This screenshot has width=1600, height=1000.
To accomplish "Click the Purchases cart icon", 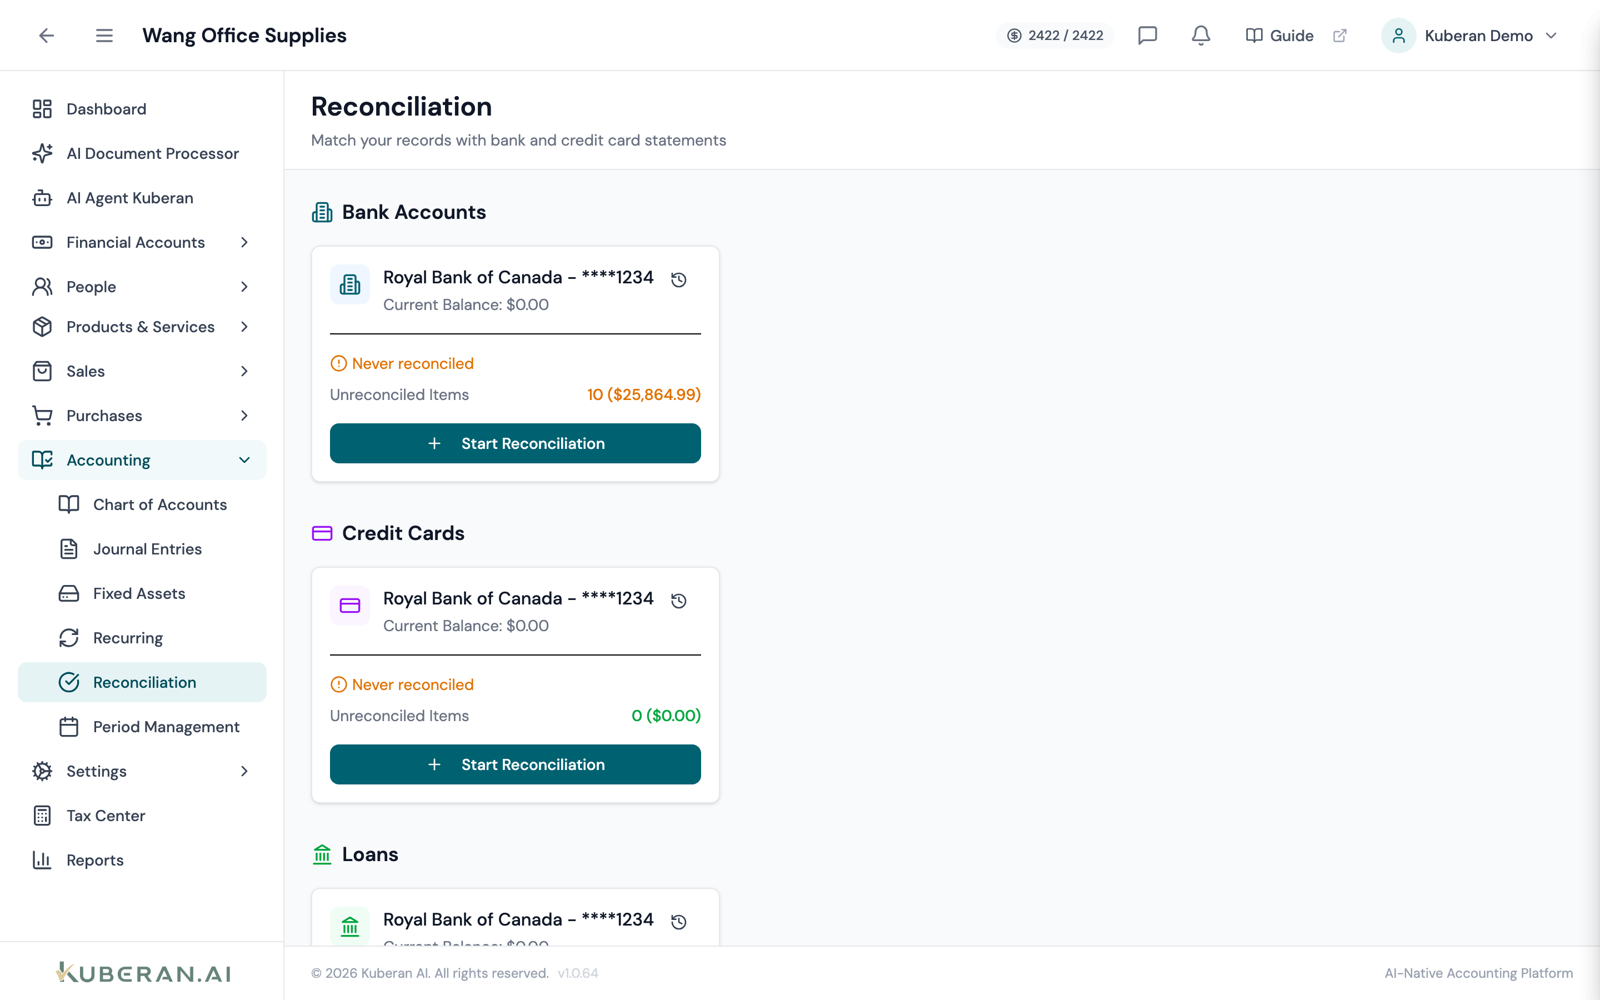I will click(x=42, y=416).
